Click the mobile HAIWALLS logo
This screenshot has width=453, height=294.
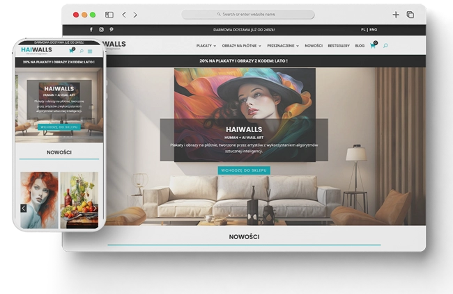click(x=36, y=50)
